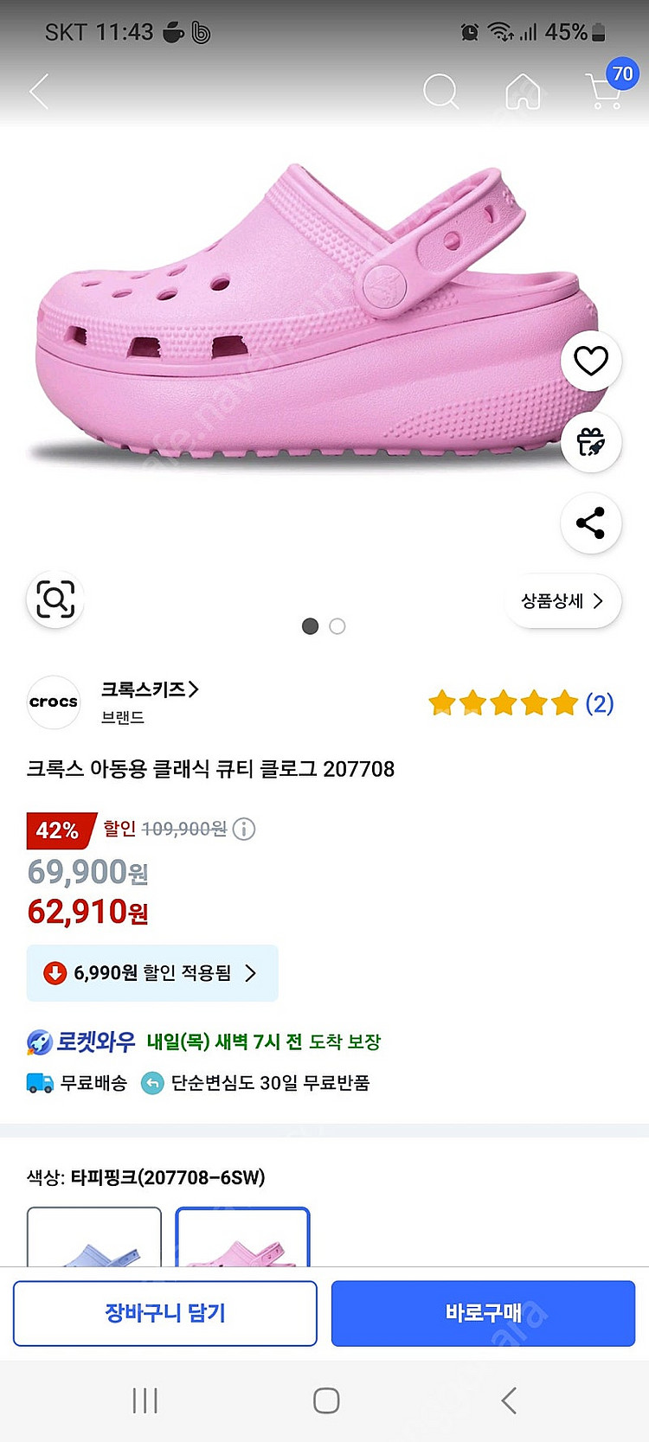649x1442 pixels.
Task: Open 상품상세 product details
Action: [x=562, y=601]
